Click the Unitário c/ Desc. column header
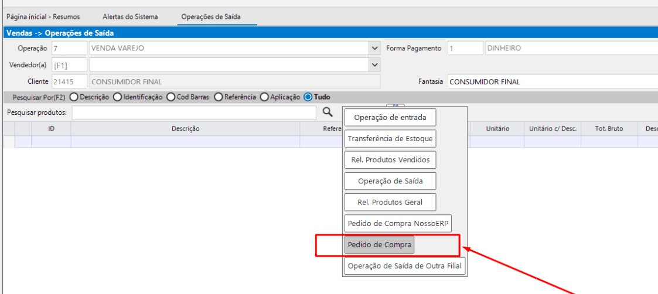 (x=553, y=129)
